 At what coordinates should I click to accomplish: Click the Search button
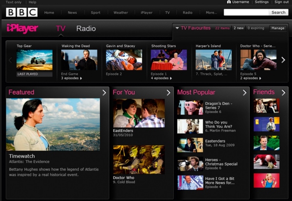click(x=278, y=13)
